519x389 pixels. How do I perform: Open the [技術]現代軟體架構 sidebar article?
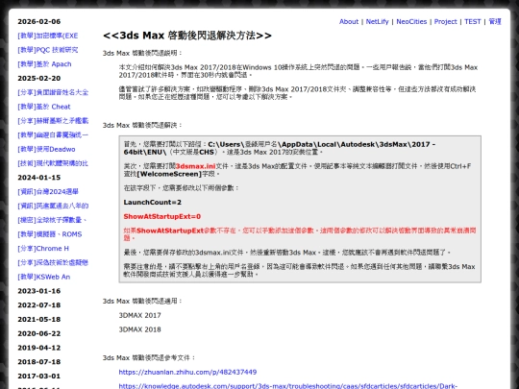53,163
